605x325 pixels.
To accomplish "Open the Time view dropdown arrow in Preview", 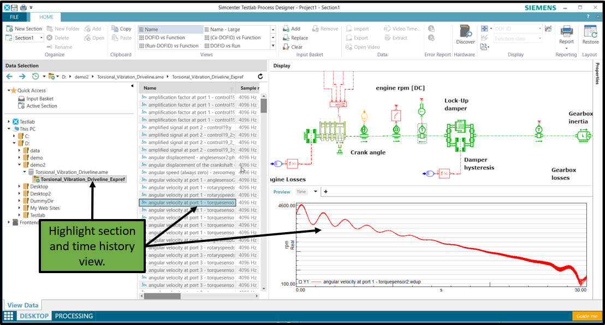I will tap(315, 192).
